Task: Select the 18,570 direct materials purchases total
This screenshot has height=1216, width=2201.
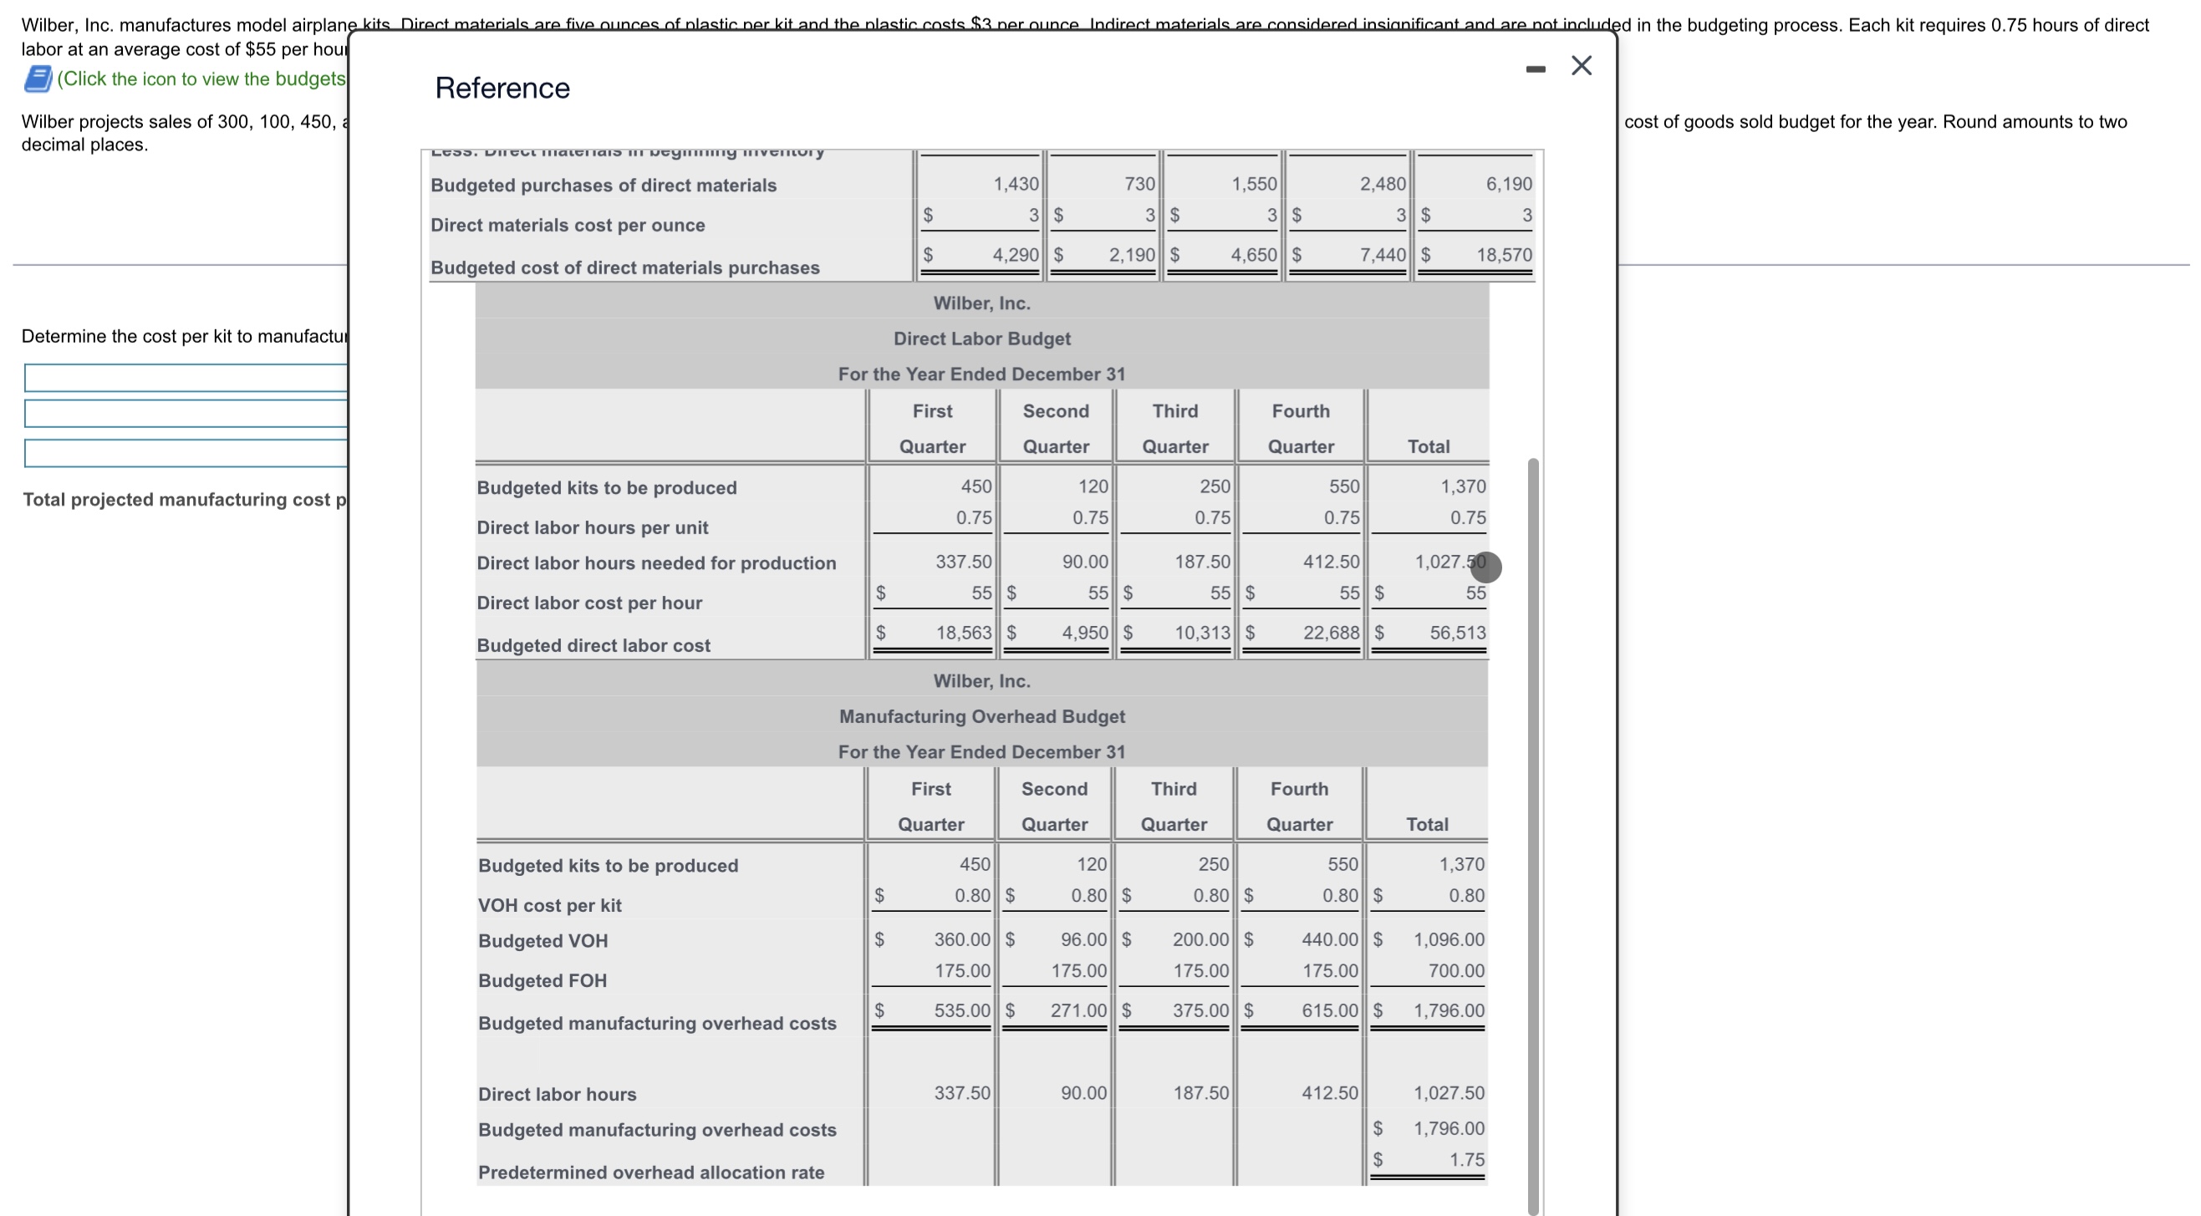Action: point(1504,254)
